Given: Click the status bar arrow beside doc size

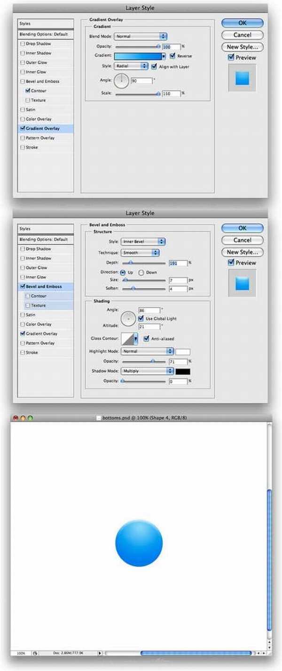Looking at the screenshot, I should click(x=100, y=653).
